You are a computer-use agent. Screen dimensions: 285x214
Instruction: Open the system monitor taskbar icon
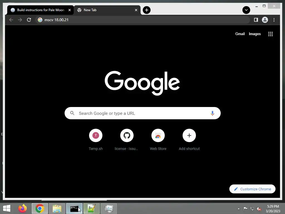coord(109,208)
